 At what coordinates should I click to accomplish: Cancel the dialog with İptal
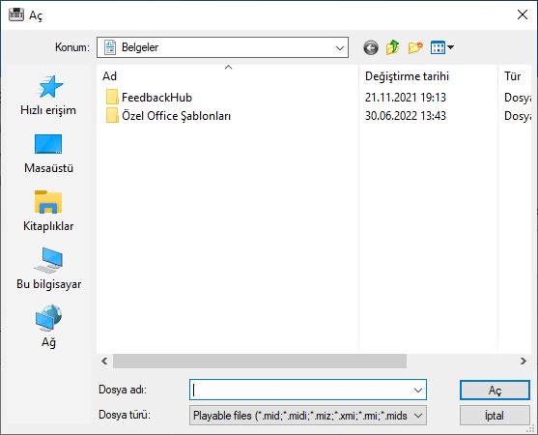[x=495, y=416]
